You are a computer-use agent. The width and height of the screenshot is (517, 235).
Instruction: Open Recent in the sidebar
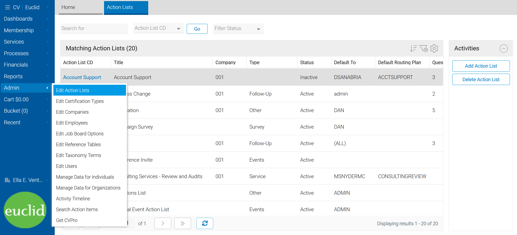[x=26, y=122]
